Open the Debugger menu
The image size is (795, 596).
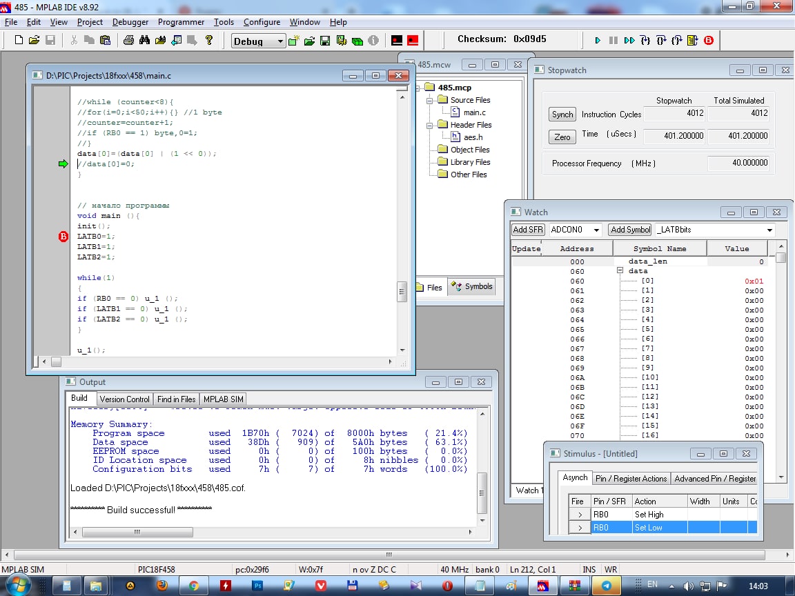[x=130, y=22]
